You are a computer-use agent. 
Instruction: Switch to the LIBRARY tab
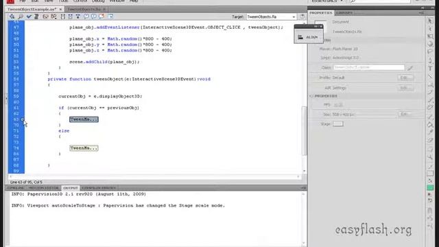tap(344, 13)
